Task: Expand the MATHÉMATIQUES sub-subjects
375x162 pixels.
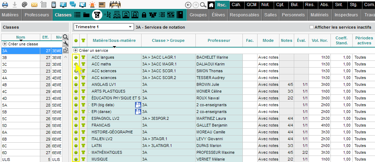Action: (x=89, y=152)
